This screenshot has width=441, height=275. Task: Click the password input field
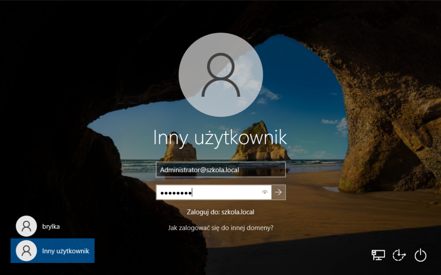click(214, 192)
